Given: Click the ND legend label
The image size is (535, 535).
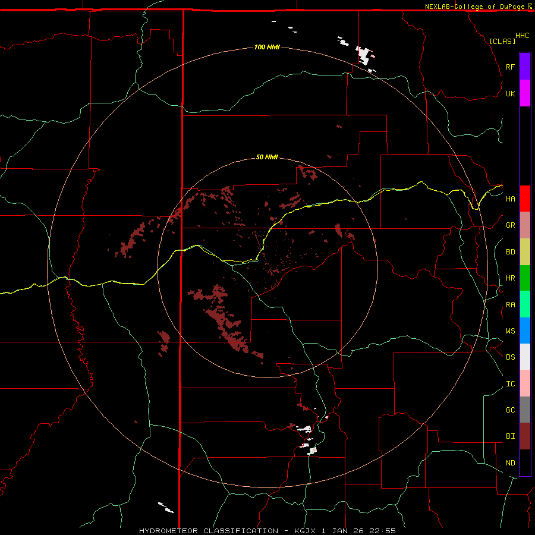Looking at the screenshot, I should [510, 462].
